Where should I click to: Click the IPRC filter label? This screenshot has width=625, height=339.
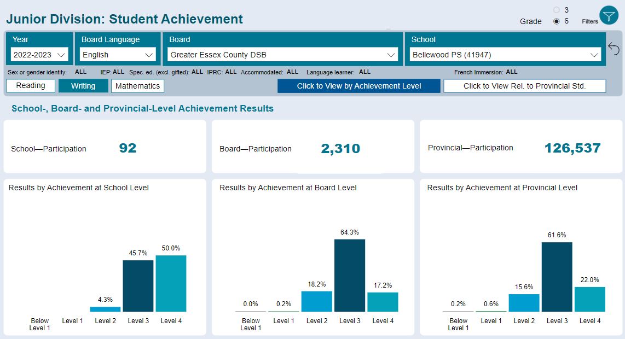(215, 72)
